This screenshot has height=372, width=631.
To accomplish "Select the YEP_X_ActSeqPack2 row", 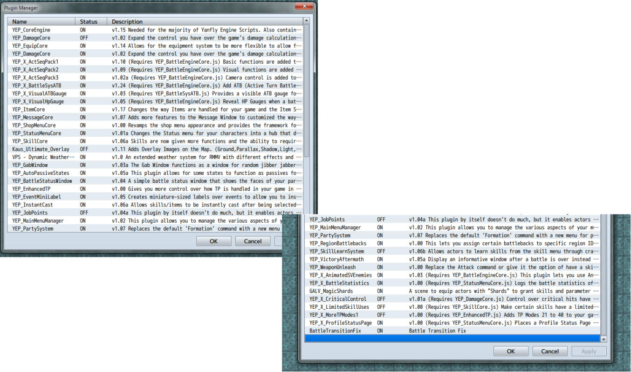I will (155, 69).
